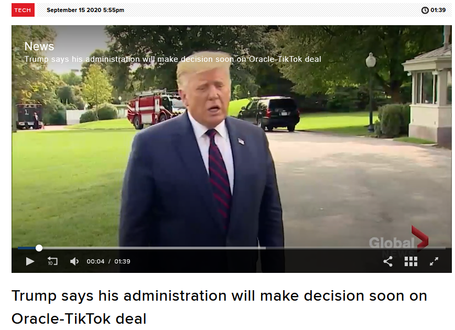Screen dimensions: 455x330
Task: Select the News label in the video overlay
Action: pos(39,47)
